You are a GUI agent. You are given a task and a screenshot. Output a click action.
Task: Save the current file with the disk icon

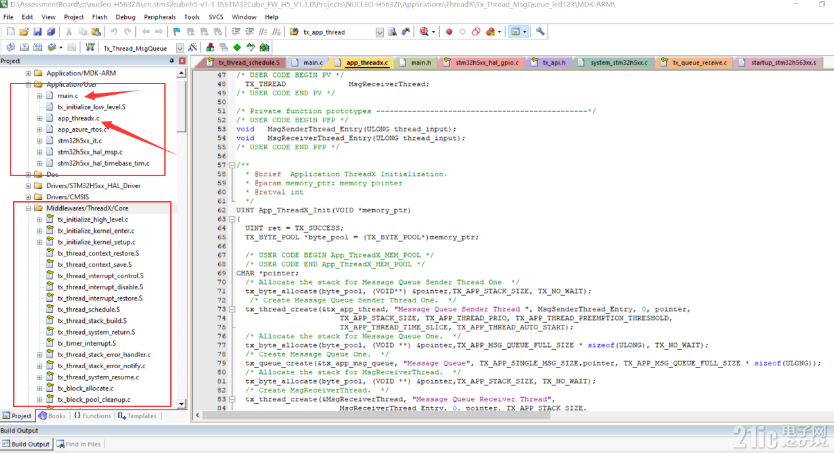point(37,32)
